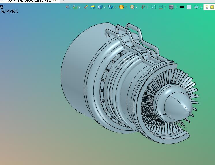Click the yellow circle icon beside bulb

coord(212,7)
